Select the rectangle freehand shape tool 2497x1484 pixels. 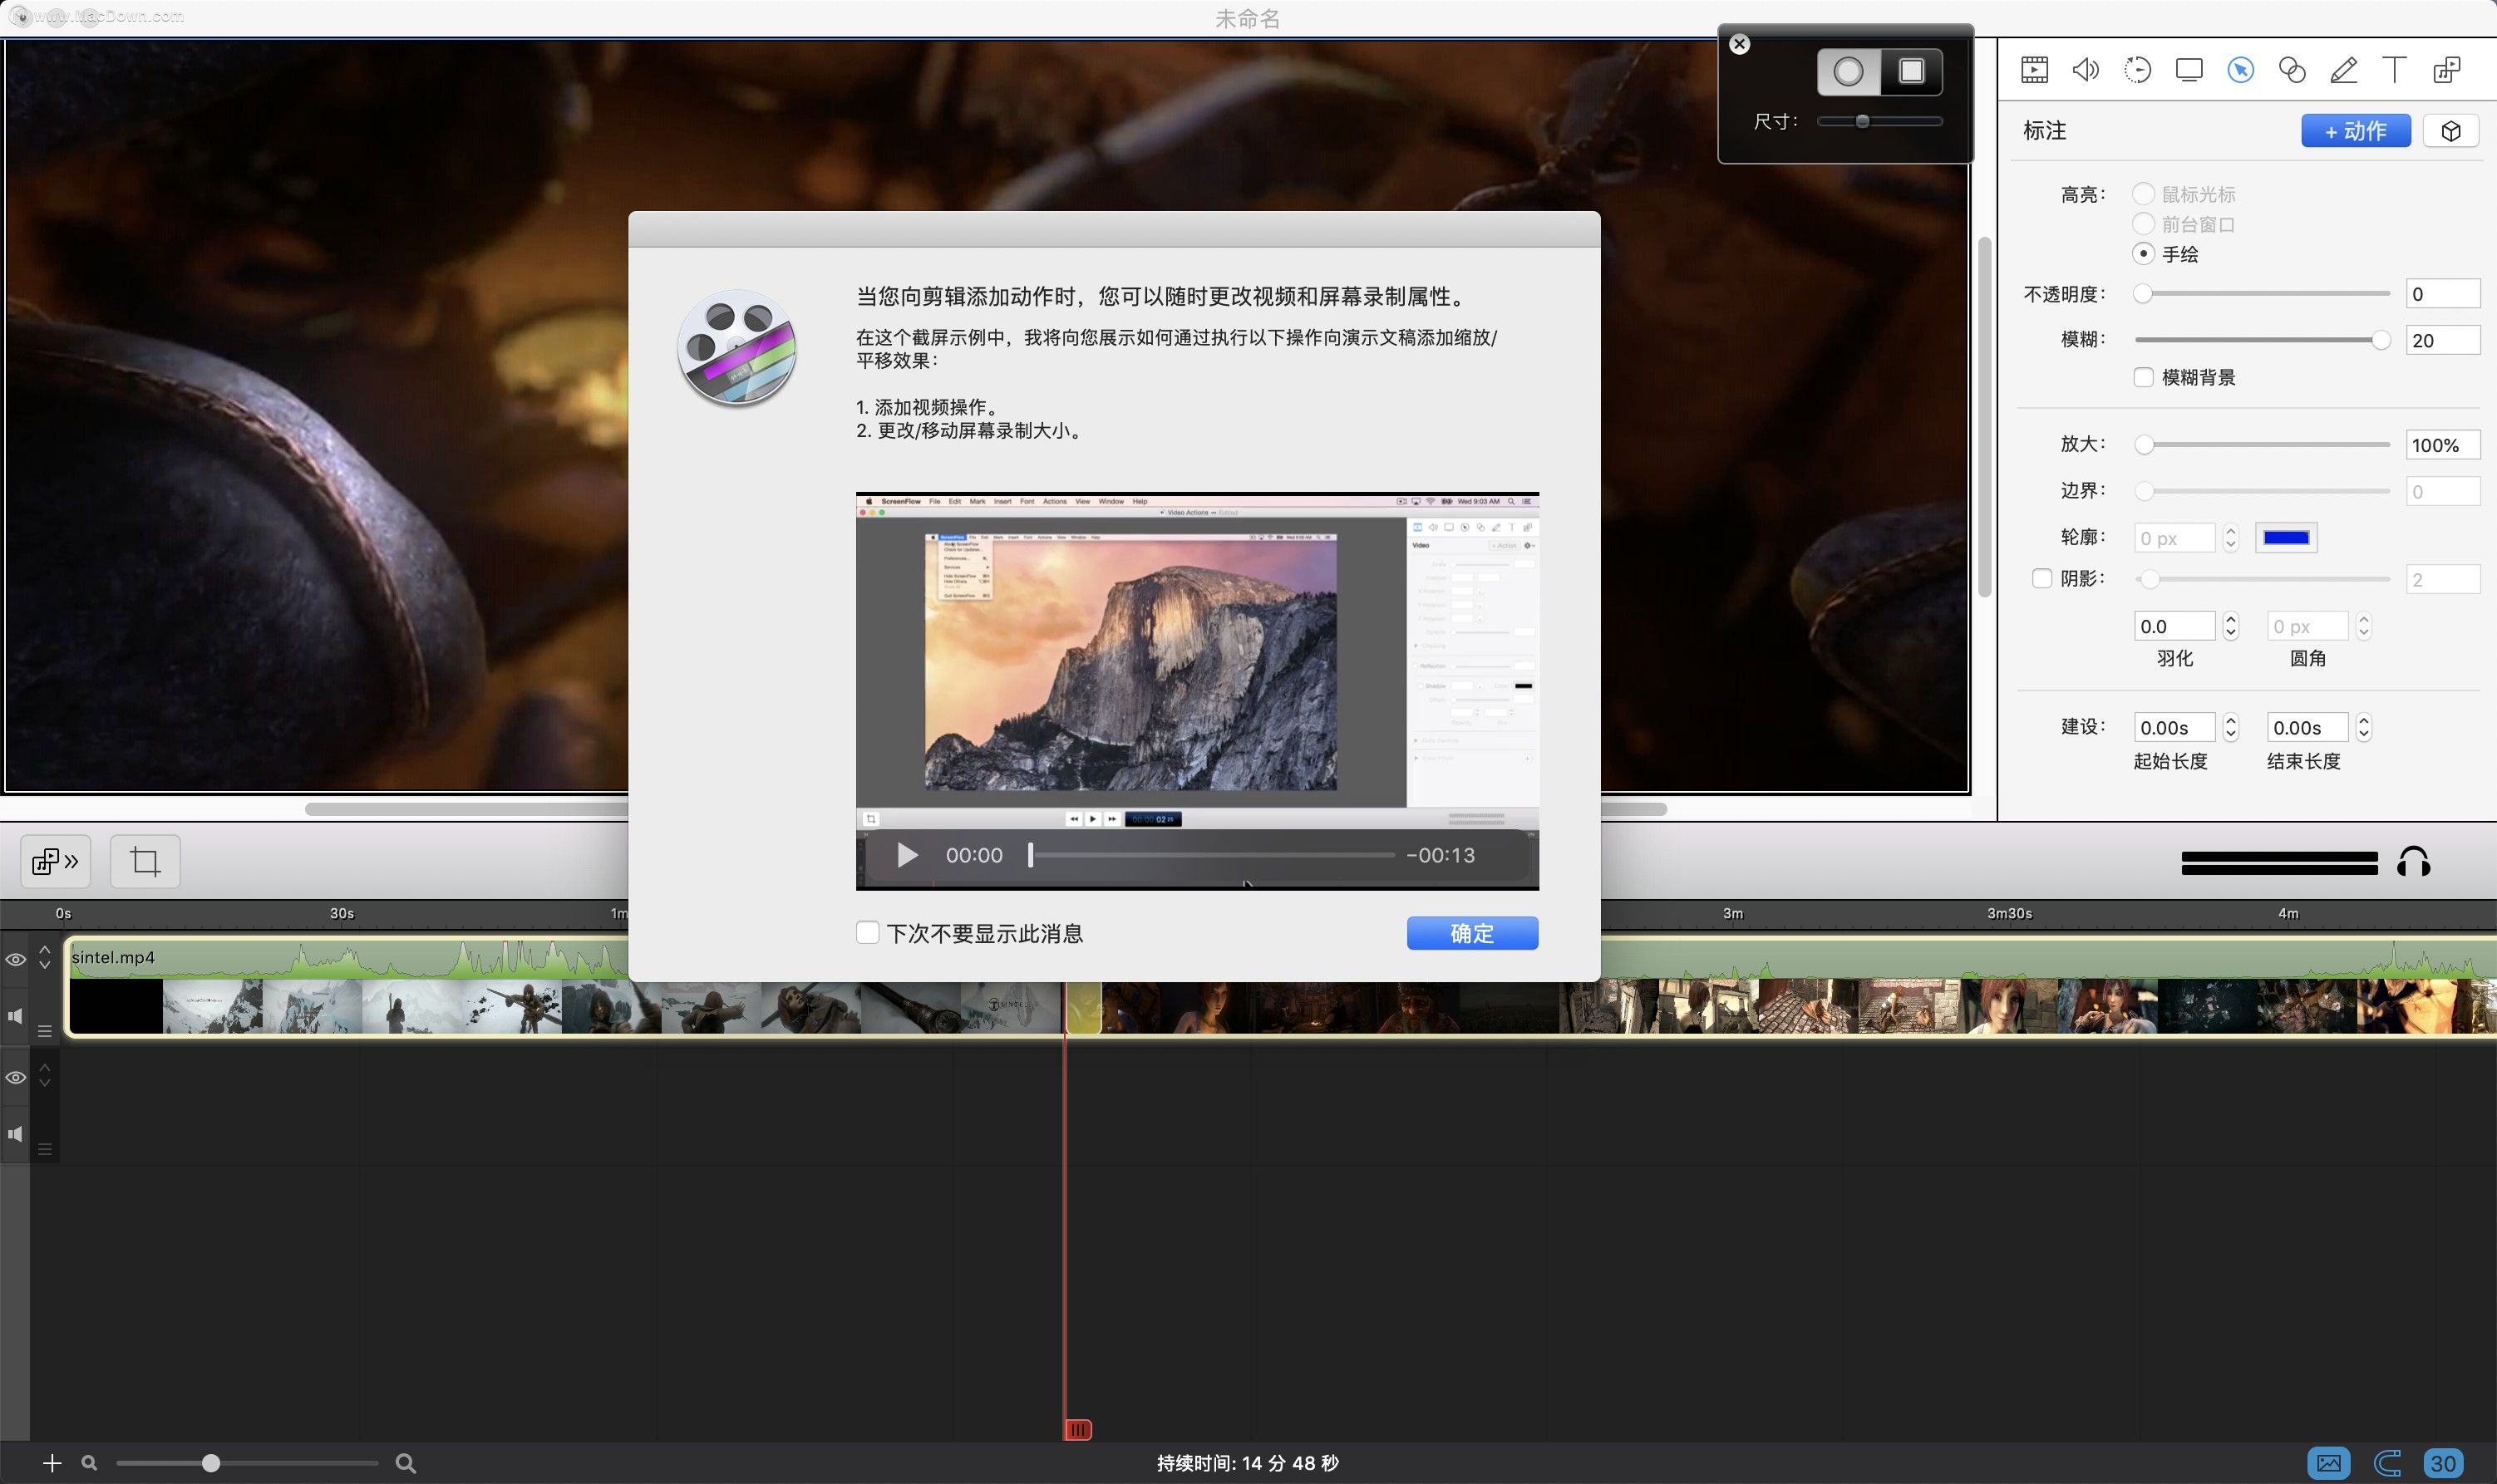point(1912,71)
